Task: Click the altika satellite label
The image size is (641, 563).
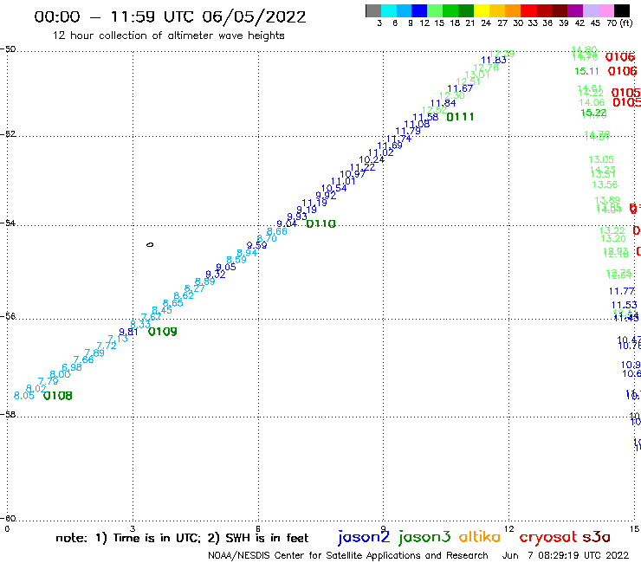Action: (x=479, y=537)
